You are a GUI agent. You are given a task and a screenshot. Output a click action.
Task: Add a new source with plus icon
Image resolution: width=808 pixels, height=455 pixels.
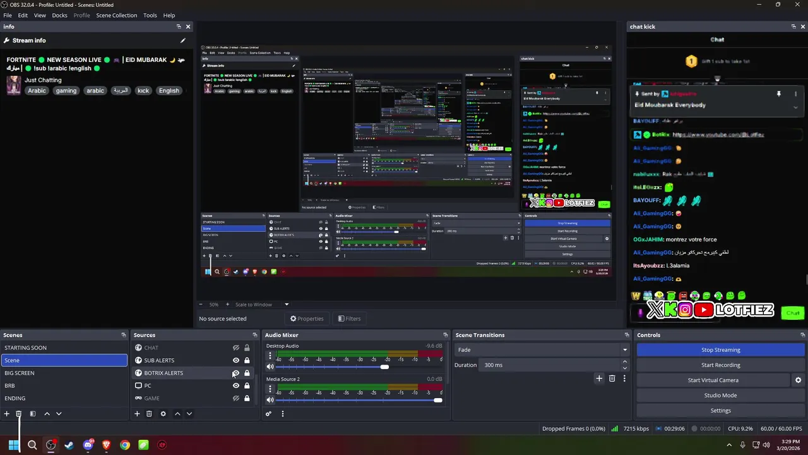137,414
